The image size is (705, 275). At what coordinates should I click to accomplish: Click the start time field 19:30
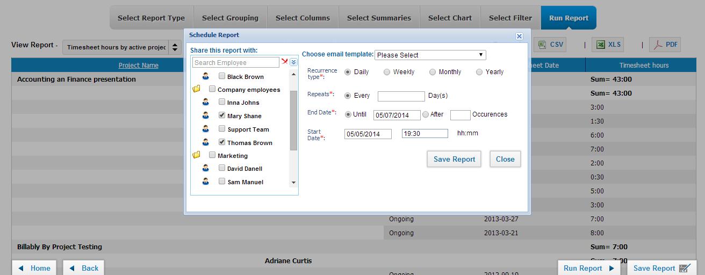click(425, 134)
